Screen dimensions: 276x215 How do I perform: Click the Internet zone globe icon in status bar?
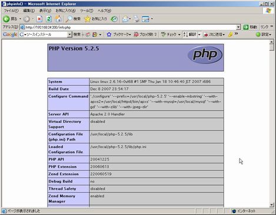234,211
